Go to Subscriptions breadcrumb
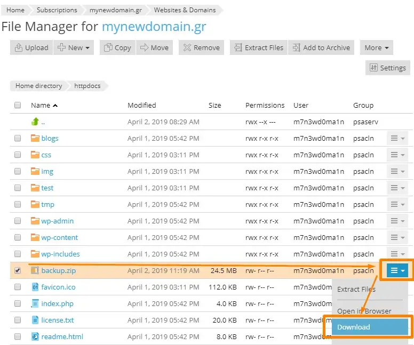The image size is (414, 345). 57,10
